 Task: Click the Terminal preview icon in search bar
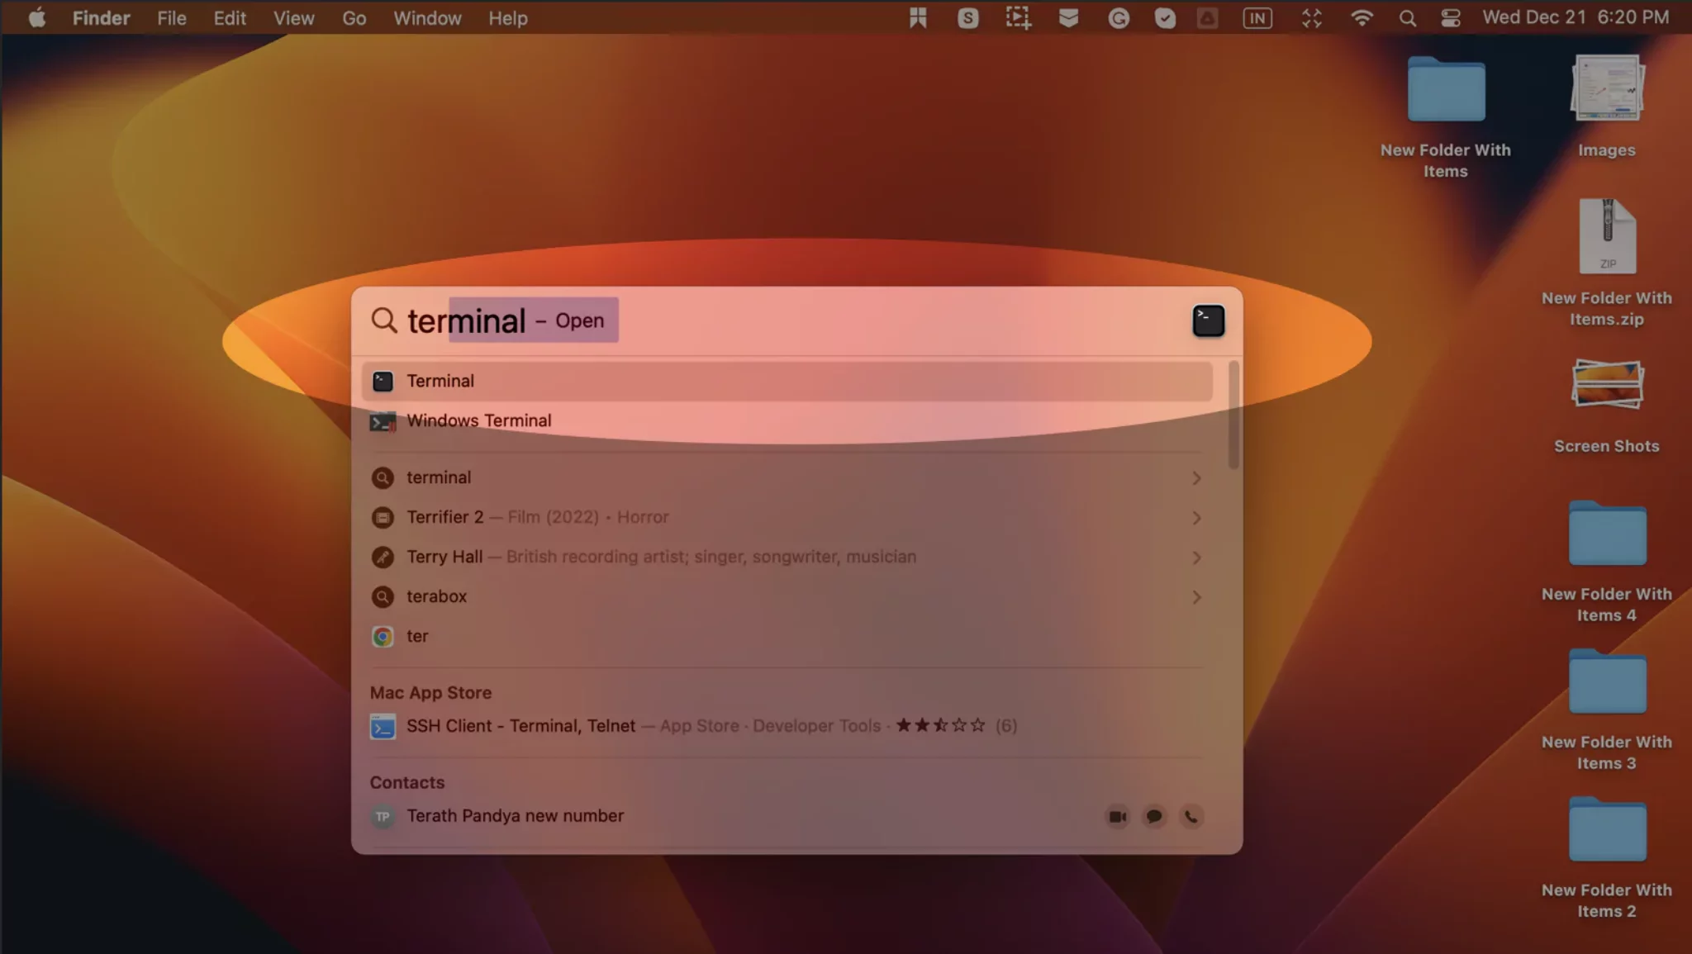click(1208, 320)
